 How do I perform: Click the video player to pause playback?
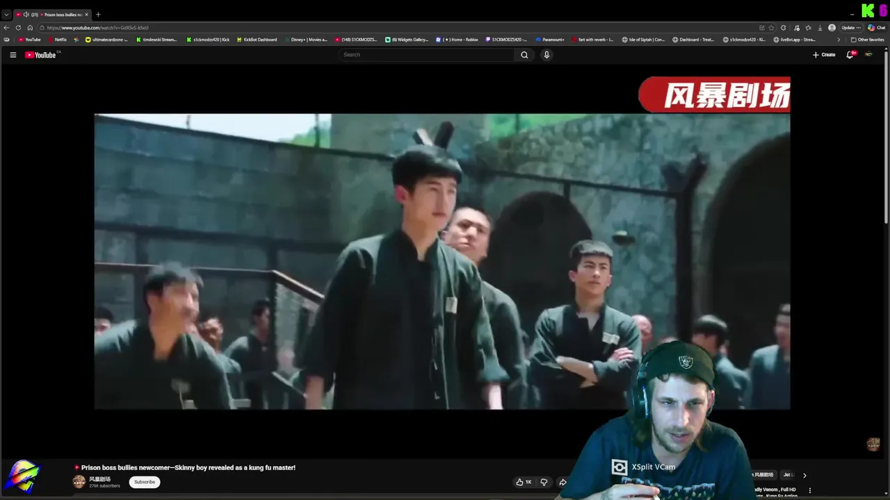[x=442, y=261]
